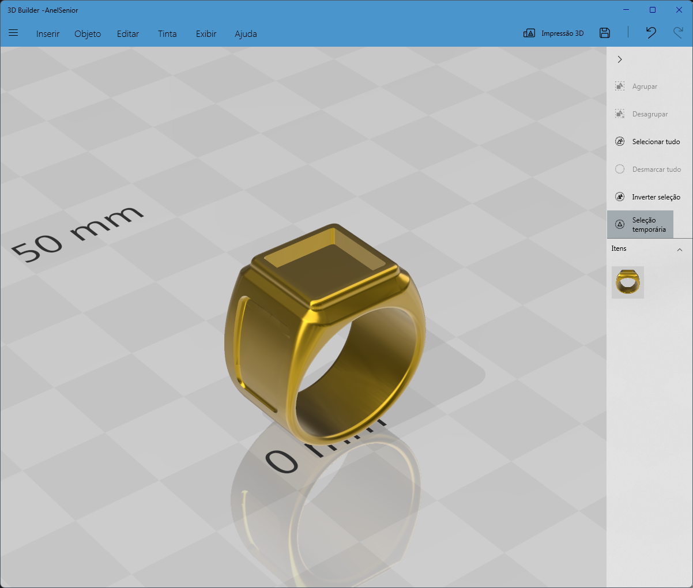The height and width of the screenshot is (588, 693).
Task: Click the Inverter seleção icon
Action: point(620,197)
